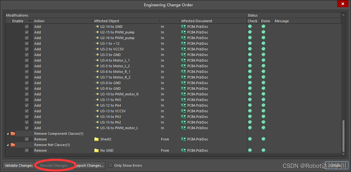Click Done status icon for U3-7 to Motor_R_2
The height and width of the screenshot is (172, 351).
point(263,77)
